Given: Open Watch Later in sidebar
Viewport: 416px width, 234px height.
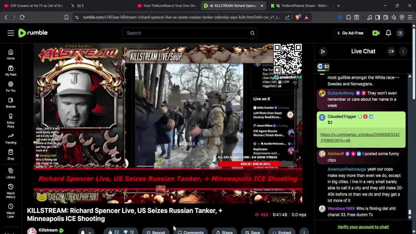Looking at the screenshot, I should tap(11, 211).
